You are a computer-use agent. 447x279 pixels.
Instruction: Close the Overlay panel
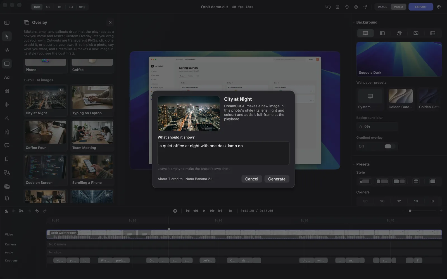(x=110, y=23)
